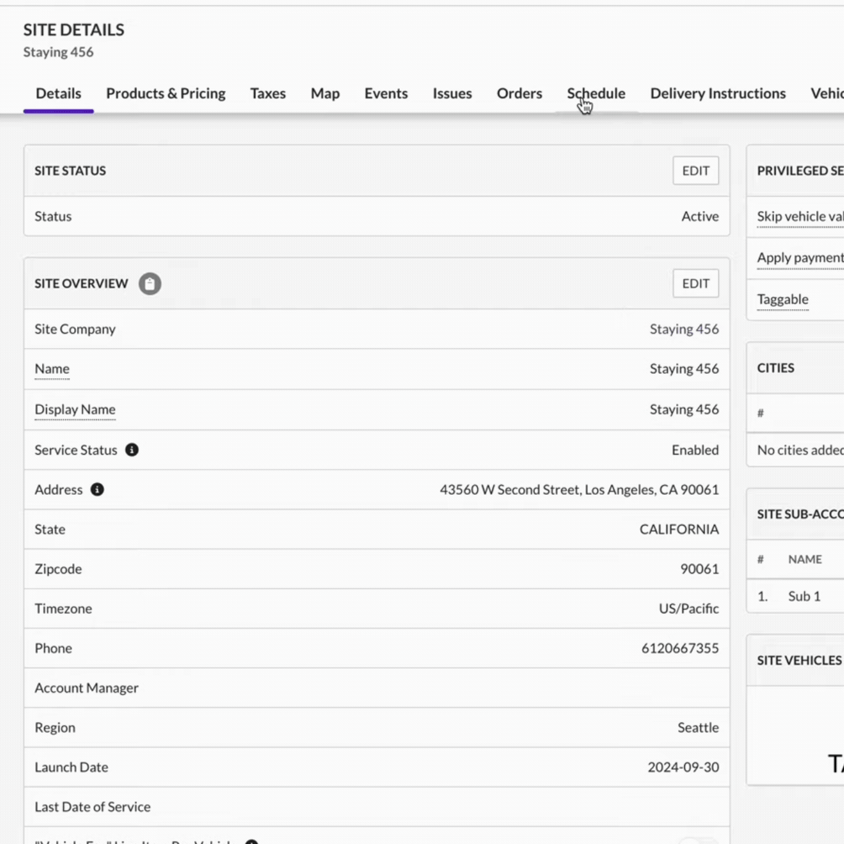Click the info icon next to Service Status

(x=132, y=450)
